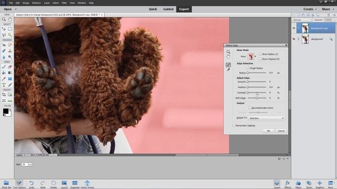Select the Brush tool
This screenshot has width=337, height=189.
coord(4,67)
